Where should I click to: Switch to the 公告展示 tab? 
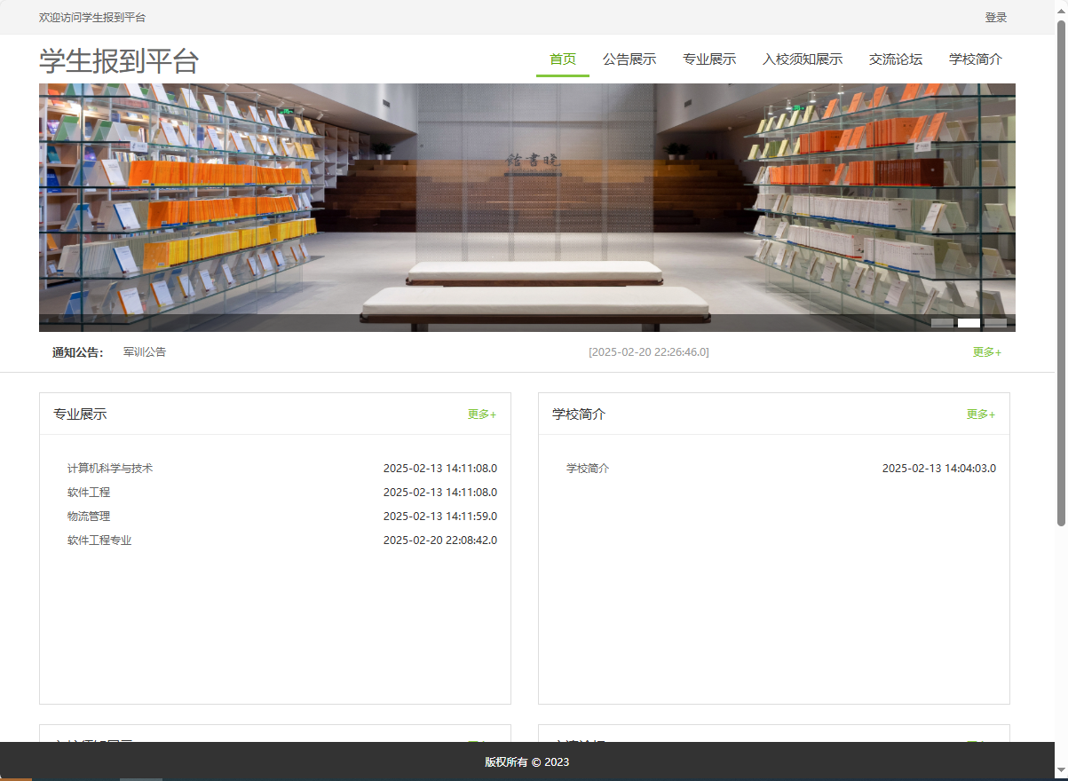(x=630, y=59)
